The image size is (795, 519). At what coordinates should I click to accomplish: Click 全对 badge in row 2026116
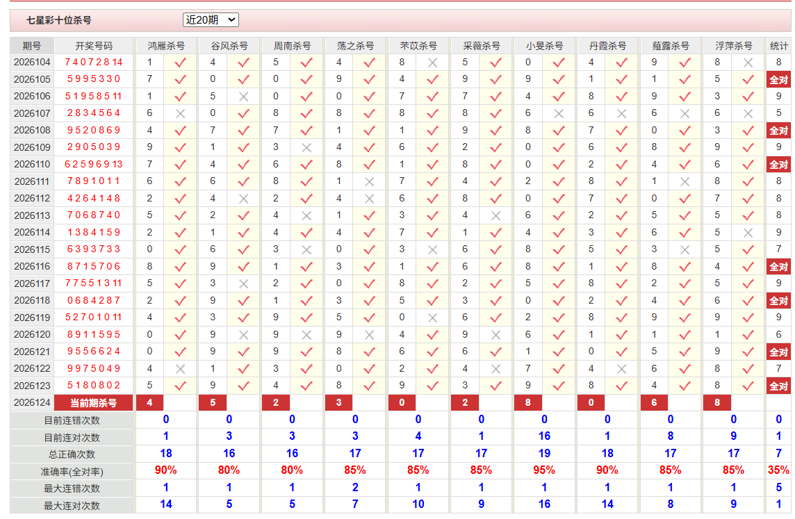tap(779, 267)
